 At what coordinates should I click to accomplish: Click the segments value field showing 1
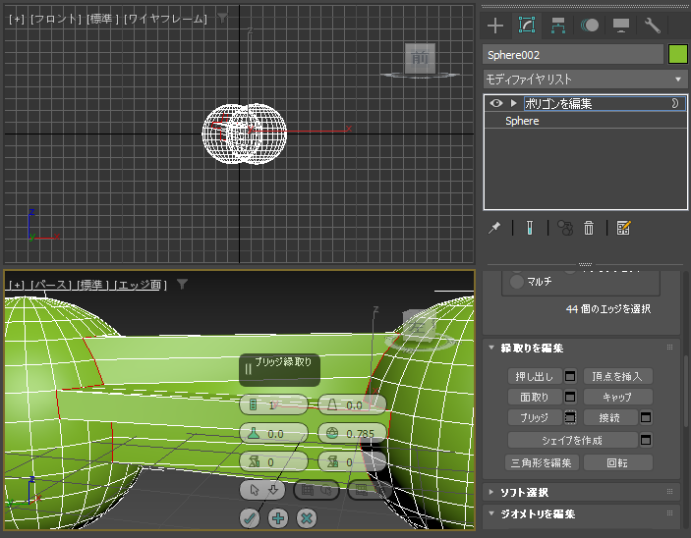pos(273,405)
